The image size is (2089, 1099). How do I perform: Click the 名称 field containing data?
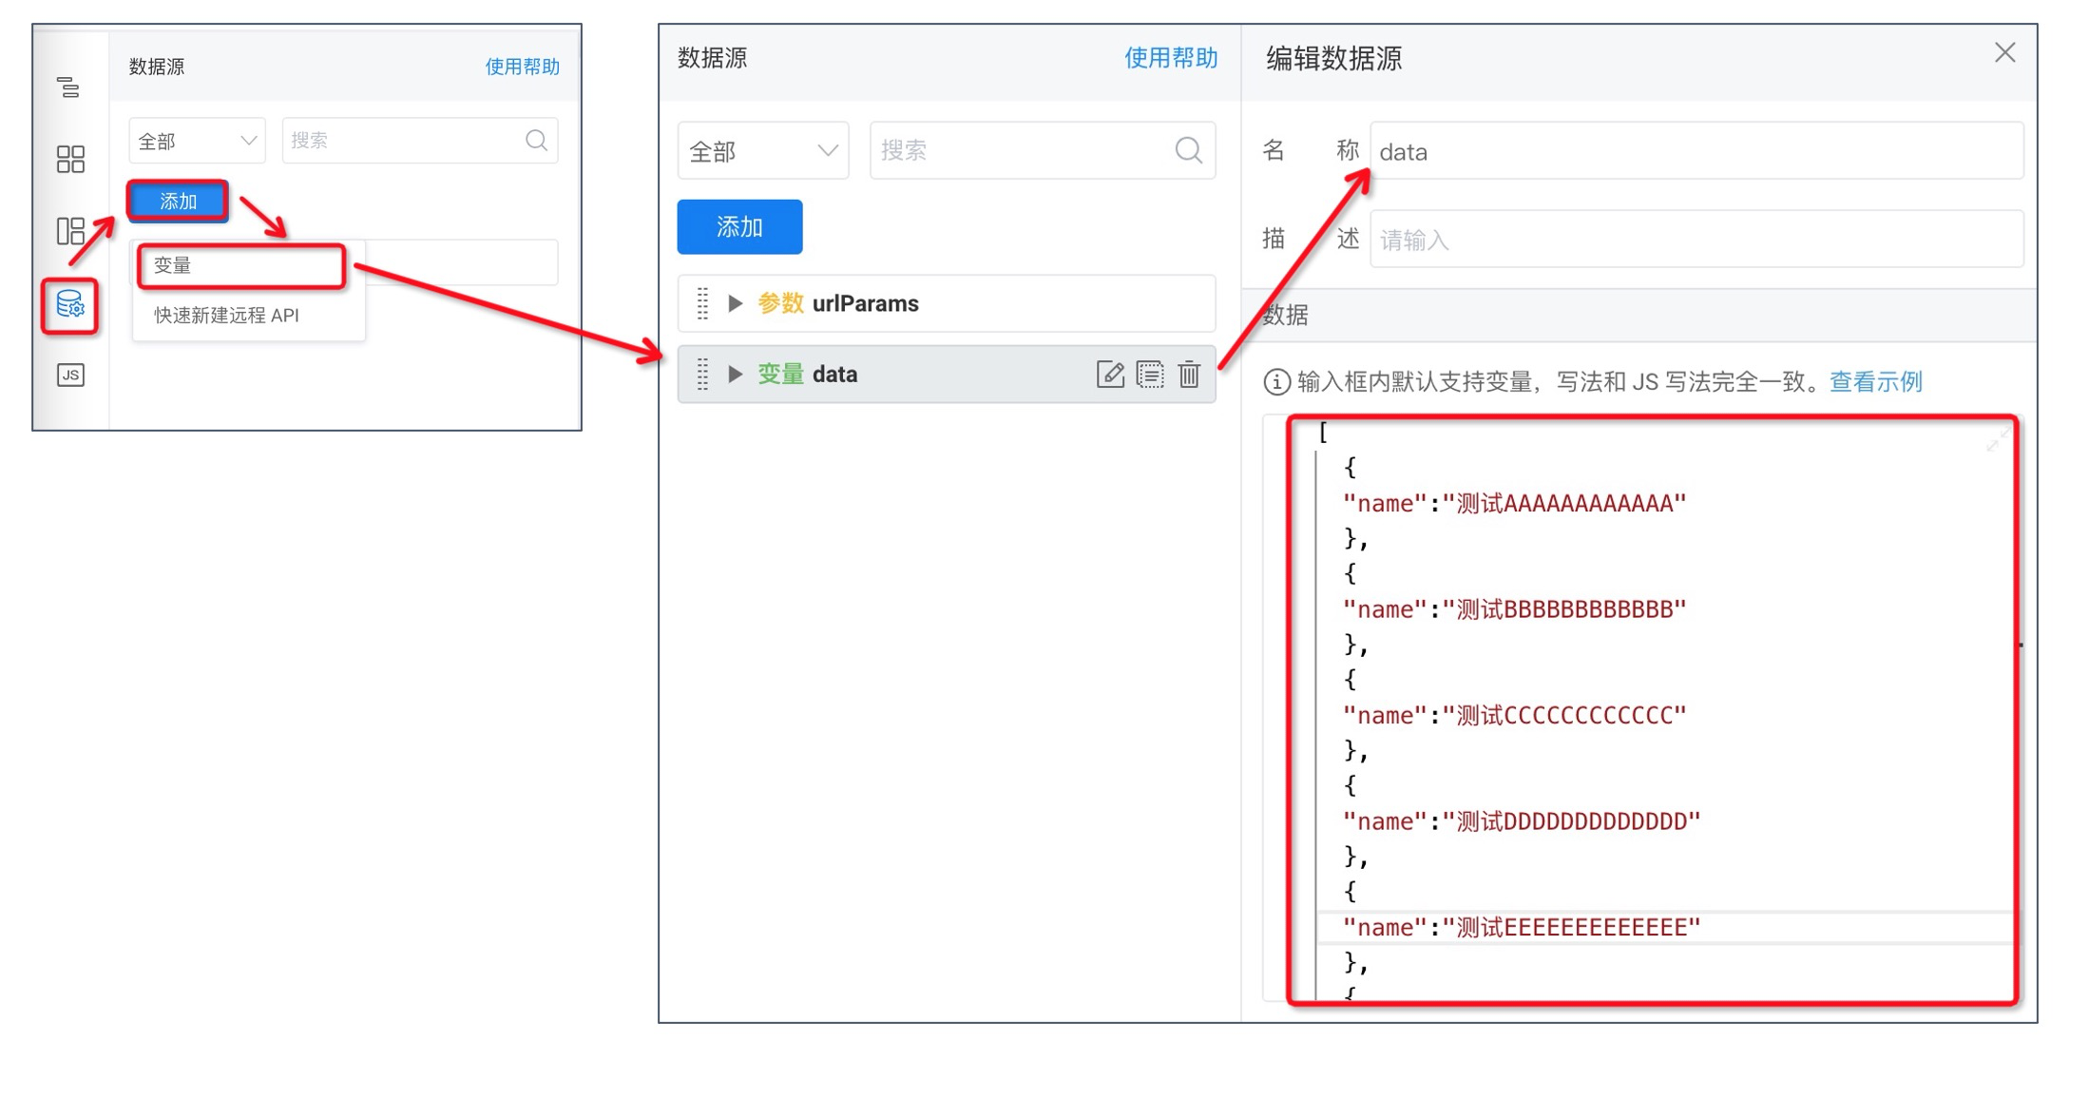point(1696,151)
